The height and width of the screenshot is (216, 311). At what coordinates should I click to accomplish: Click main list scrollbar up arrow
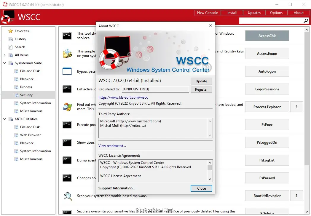point(307,30)
